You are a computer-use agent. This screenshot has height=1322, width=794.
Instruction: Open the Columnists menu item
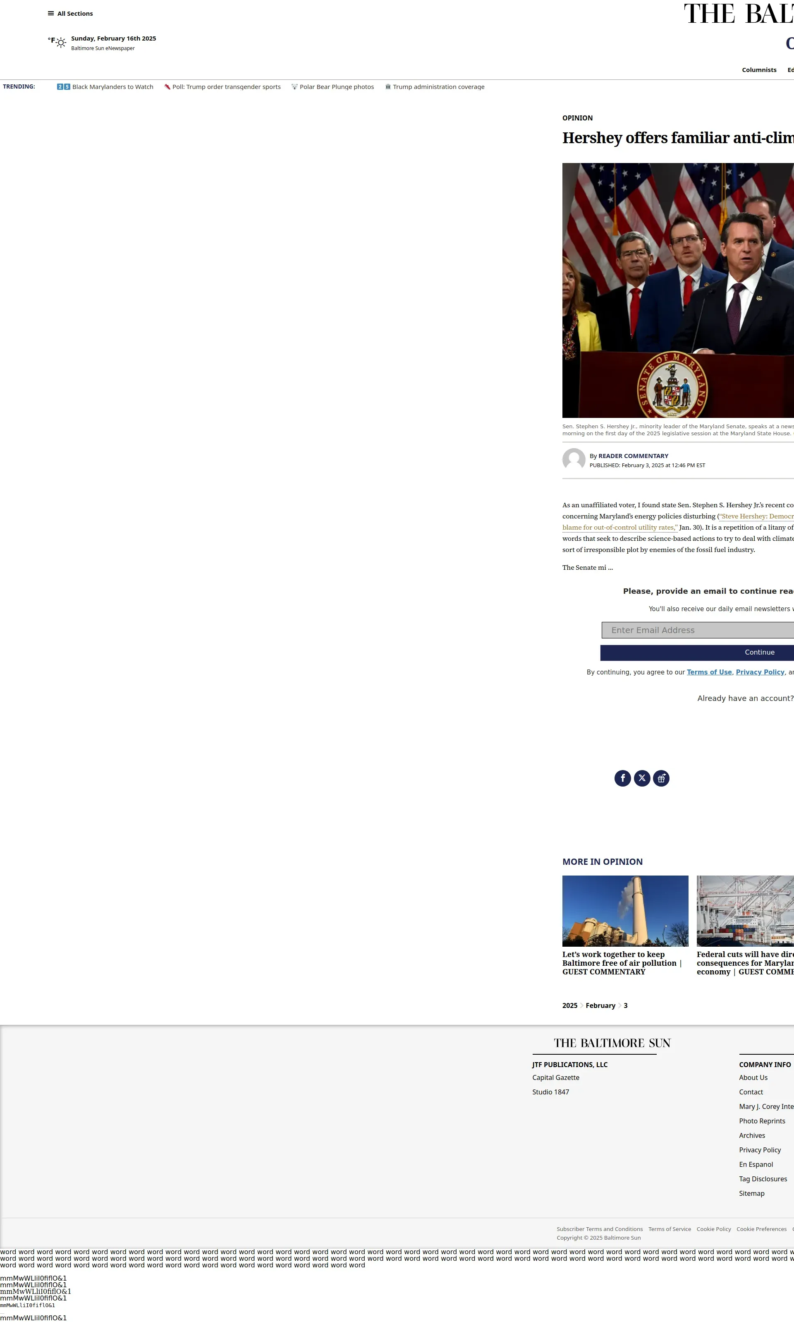coord(759,70)
